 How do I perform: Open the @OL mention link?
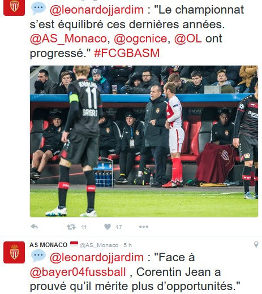point(188,38)
